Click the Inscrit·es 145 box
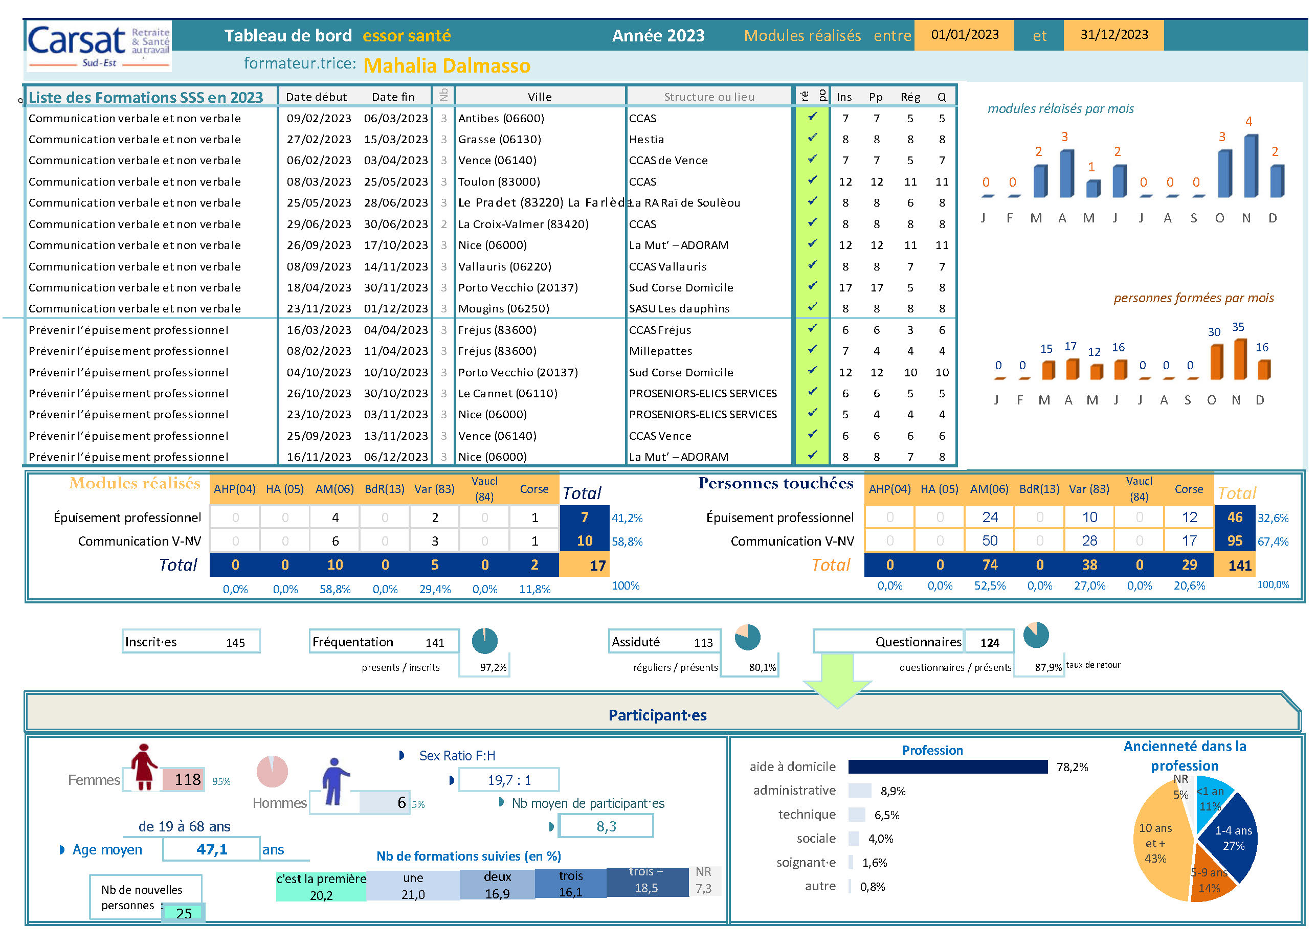The width and height of the screenshot is (1316, 947). pyautogui.click(x=191, y=641)
